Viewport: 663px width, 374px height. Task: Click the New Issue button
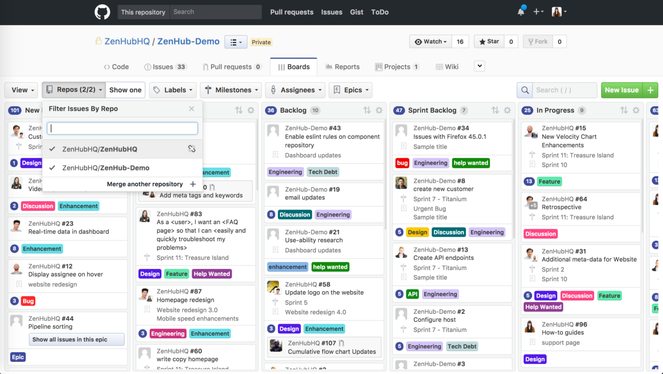[x=622, y=90]
